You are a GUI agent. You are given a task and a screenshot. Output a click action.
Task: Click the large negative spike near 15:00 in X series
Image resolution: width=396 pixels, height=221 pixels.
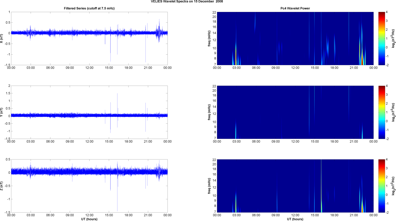tap(111, 56)
